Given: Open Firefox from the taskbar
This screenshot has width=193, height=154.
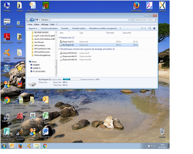Looking at the screenshot, I should coord(20,146).
